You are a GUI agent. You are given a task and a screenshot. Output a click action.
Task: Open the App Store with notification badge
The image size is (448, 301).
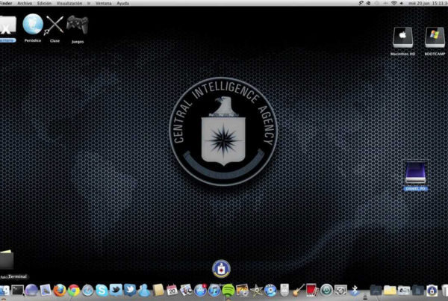pos(200,291)
